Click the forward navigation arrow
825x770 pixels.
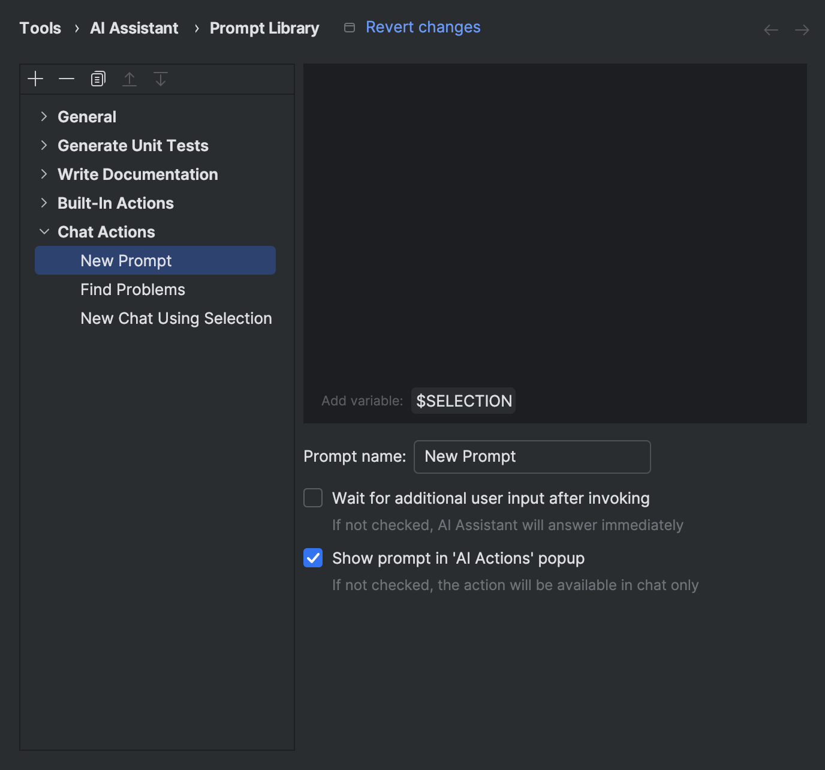pyautogui.click(x=802, y=29)
